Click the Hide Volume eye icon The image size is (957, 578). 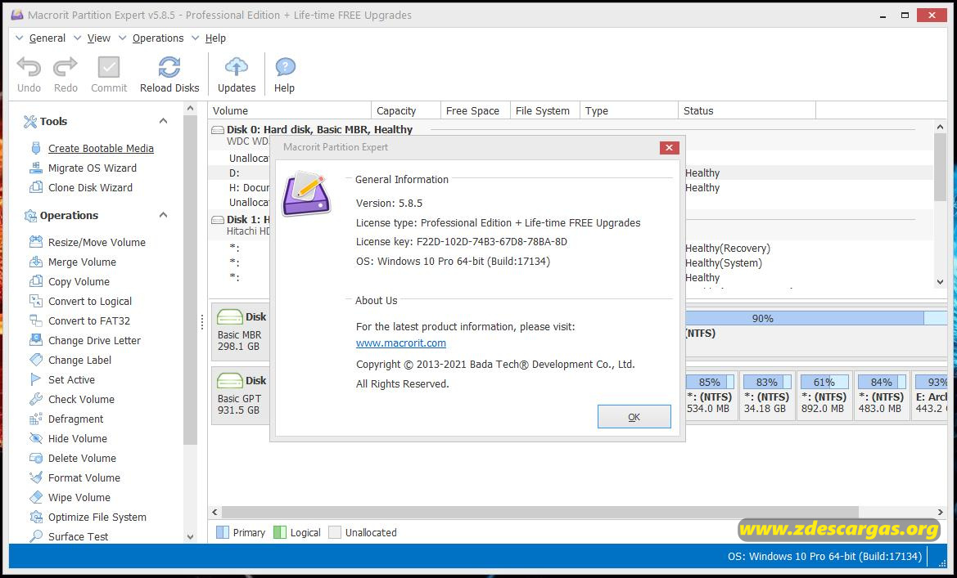pos(37,438)
